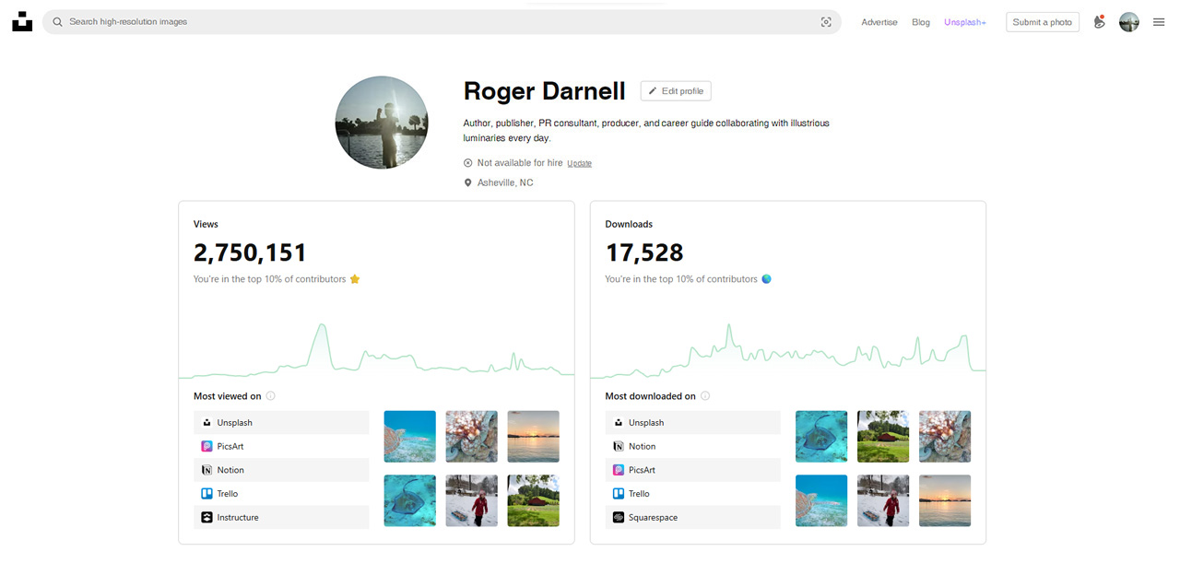Viewport: 1180px width, 563px height.
Task: Click the Views chart peak
Action: [322, 326]
